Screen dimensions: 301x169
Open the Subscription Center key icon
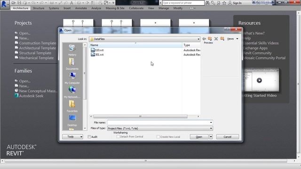(213, 3)
